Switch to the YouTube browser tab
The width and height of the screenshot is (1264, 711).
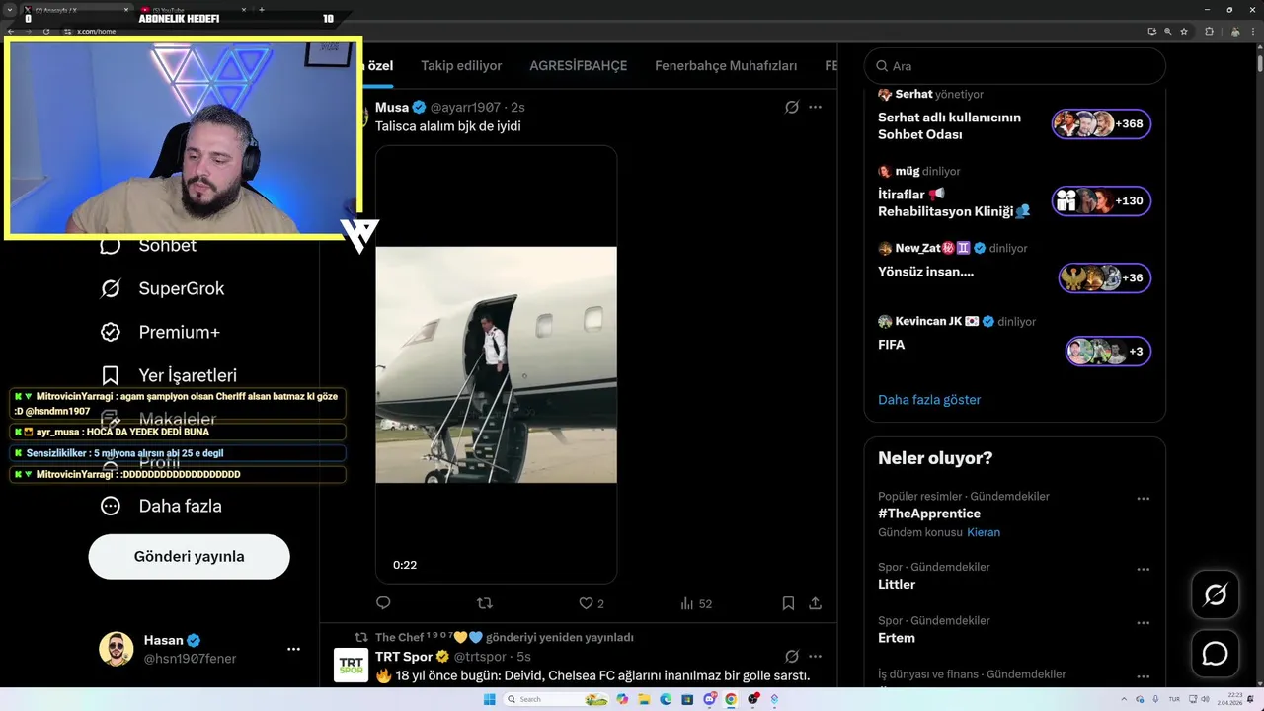[192, 10]
